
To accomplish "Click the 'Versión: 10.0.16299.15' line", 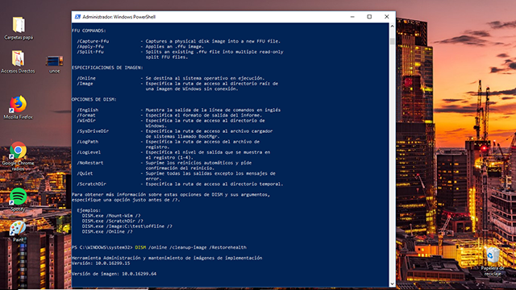I will pyautogui.click(x=101, y=263).
